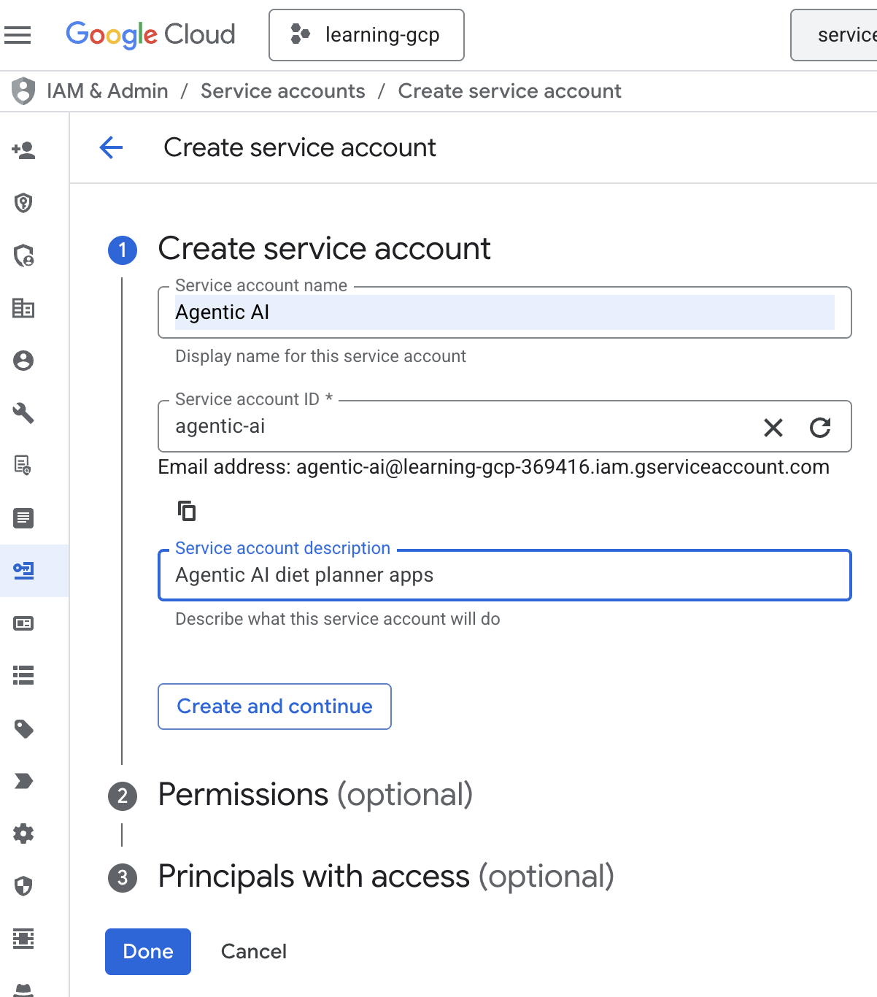877x997 pixels.
Task: Copy the service account email address
Action: (x=187, y=511)
